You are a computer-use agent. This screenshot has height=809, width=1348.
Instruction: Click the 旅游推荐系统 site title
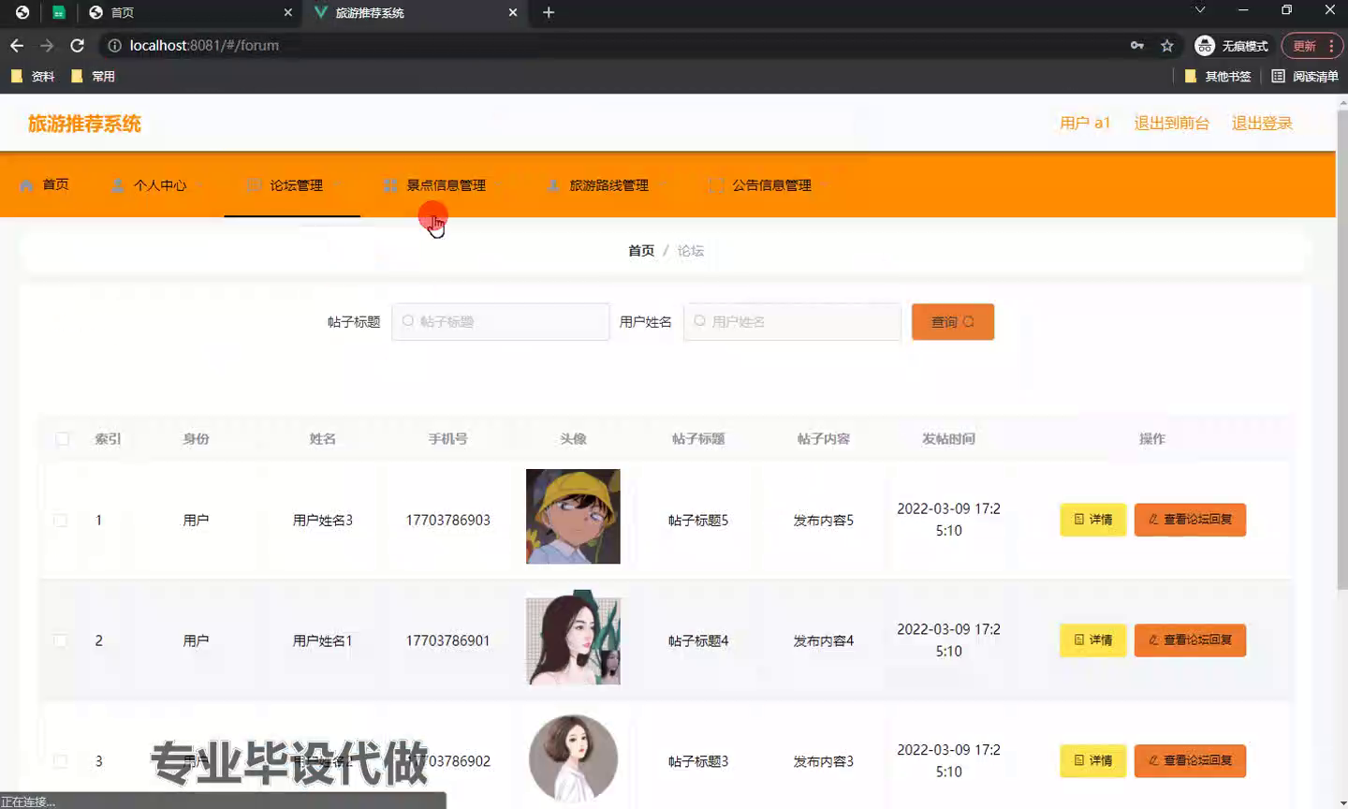84,124
